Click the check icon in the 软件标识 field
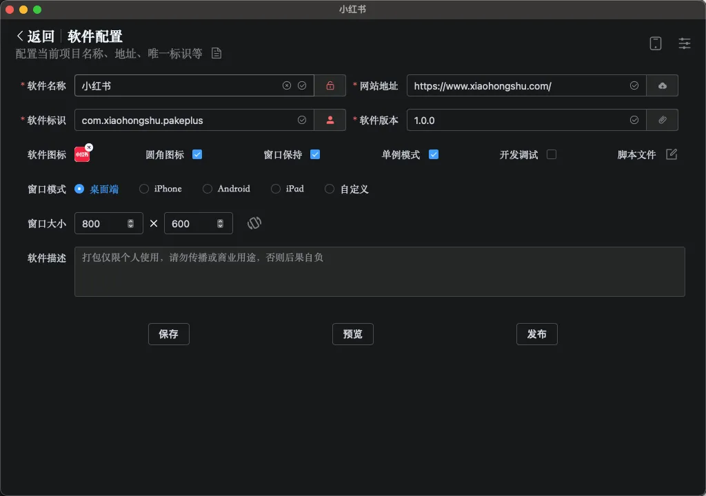Viewport: 706px width, 496px height. click(x=302, y=120)
